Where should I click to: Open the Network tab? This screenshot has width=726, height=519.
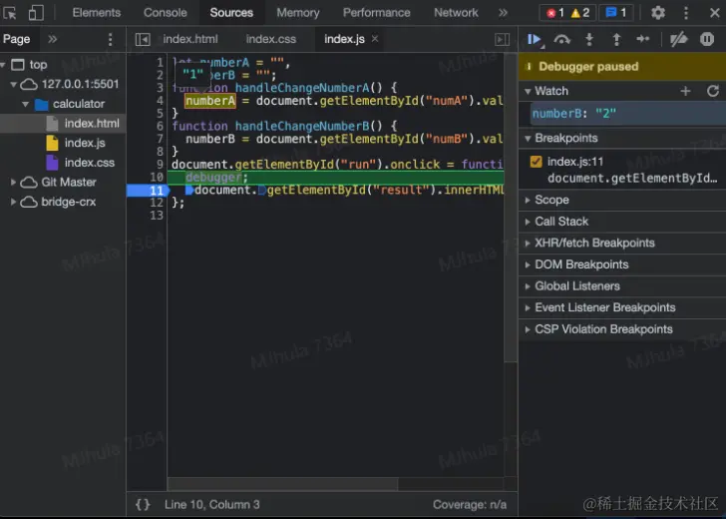(456, 13)
